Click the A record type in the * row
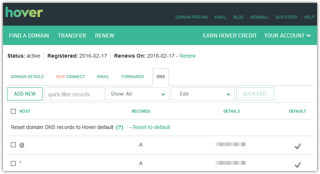Image resolution: width=320 pixels, height=174 pixels. coord(141,163)
